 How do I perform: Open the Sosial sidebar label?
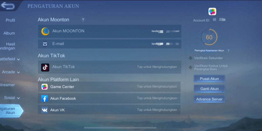click(10, 98)
